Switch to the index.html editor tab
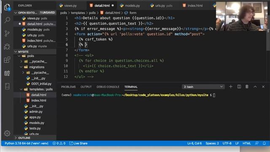Viewport: 270px width, 152px height. pos(195,5)
